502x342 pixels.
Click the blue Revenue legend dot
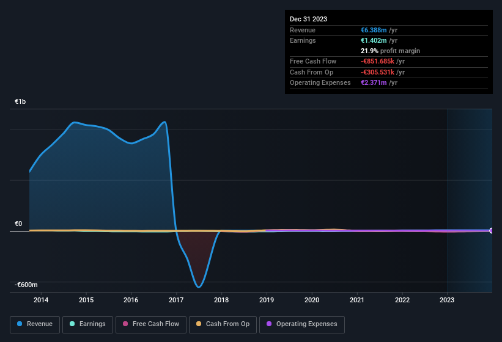coord(20,324)
